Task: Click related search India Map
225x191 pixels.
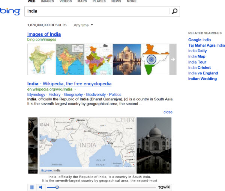Action: click(197, 56)
